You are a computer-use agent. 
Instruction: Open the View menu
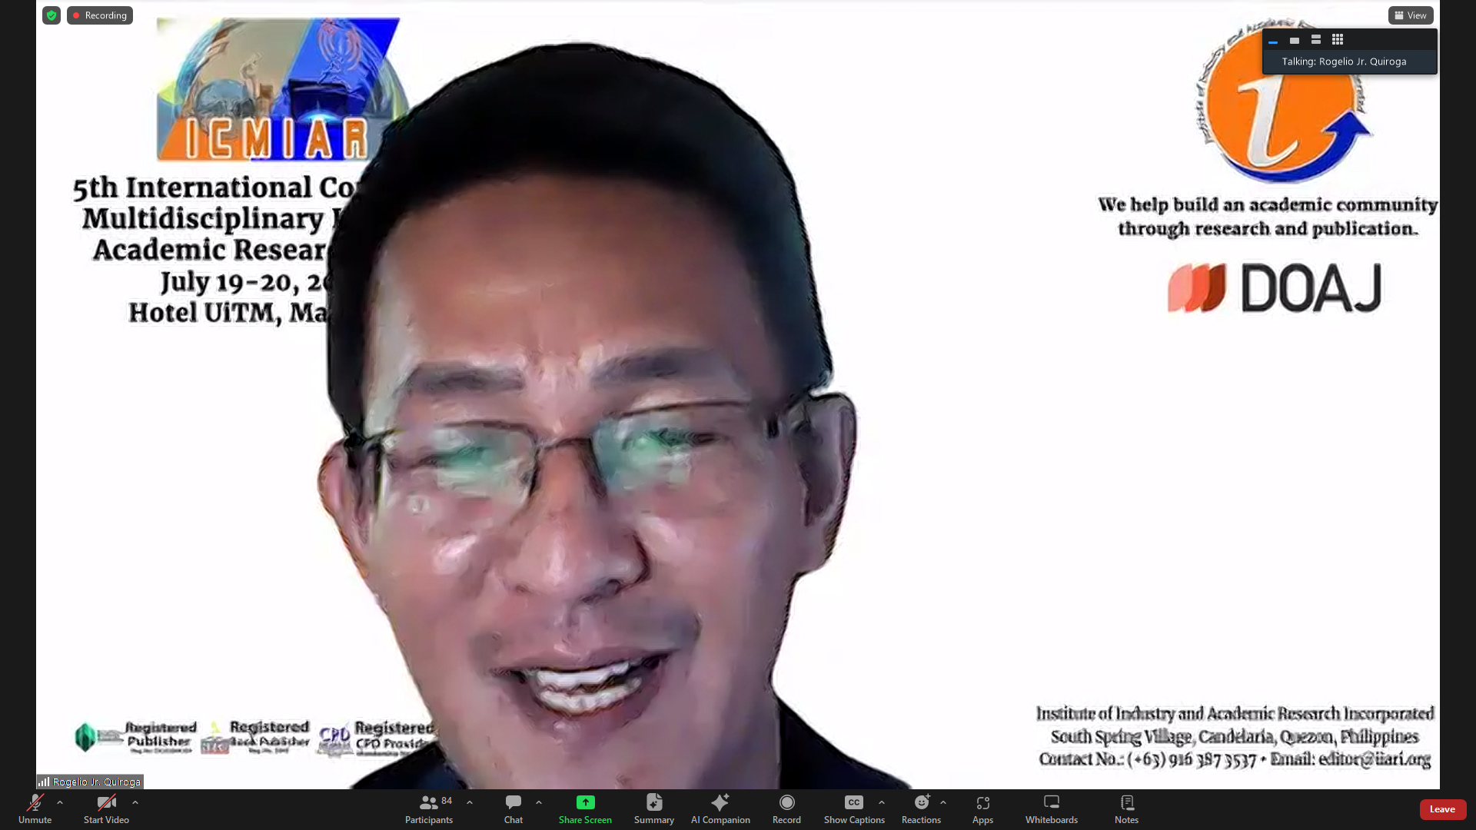[1411, 15]
